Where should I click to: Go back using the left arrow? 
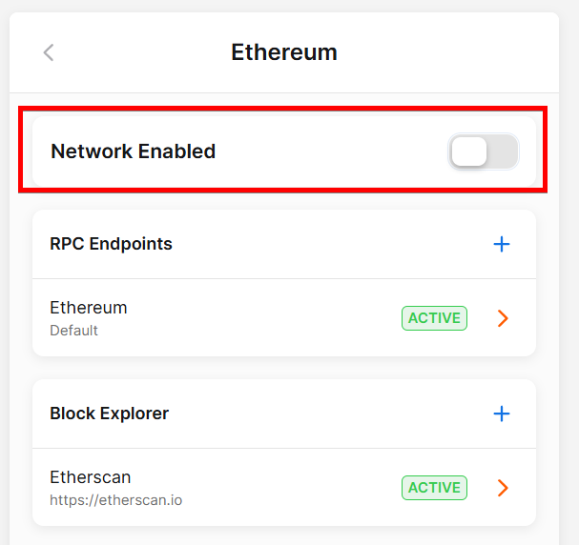[49, 52]
